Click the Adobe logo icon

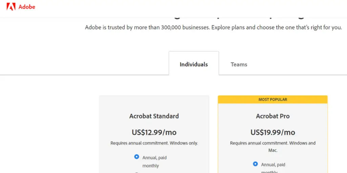point(11,7)
